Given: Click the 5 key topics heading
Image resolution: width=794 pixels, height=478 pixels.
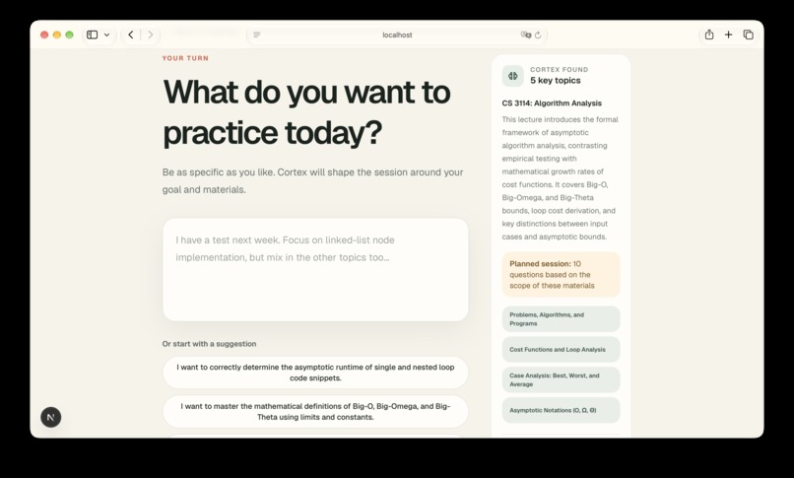Looking at the screenshot, I should [x=556, y=81].
